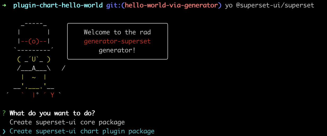The image size is (327, 136).
Task: Click the Yeoman mascot's yellow face
Action: 34,59
